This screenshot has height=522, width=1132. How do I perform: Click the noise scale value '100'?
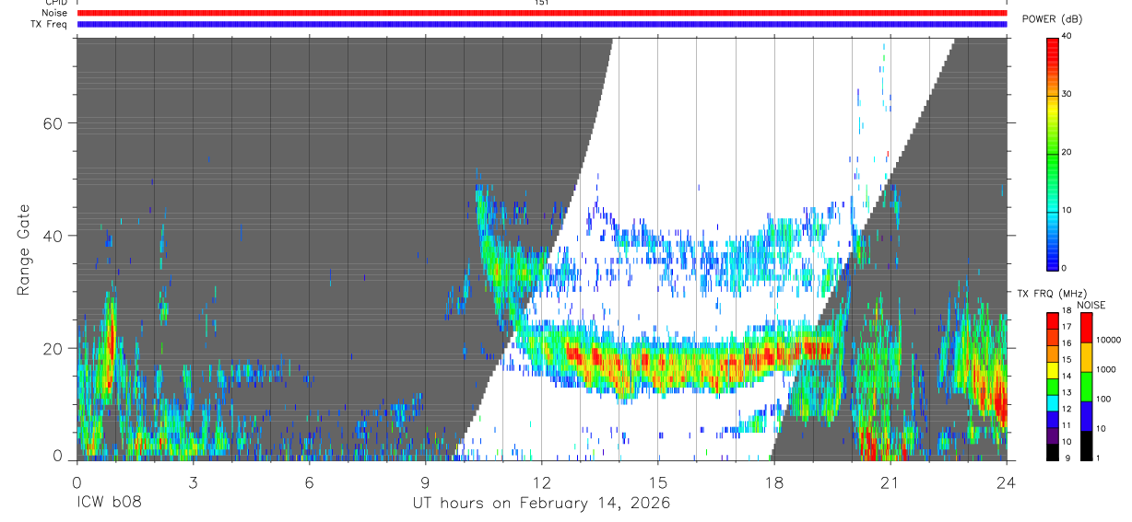pos(1104,399)
